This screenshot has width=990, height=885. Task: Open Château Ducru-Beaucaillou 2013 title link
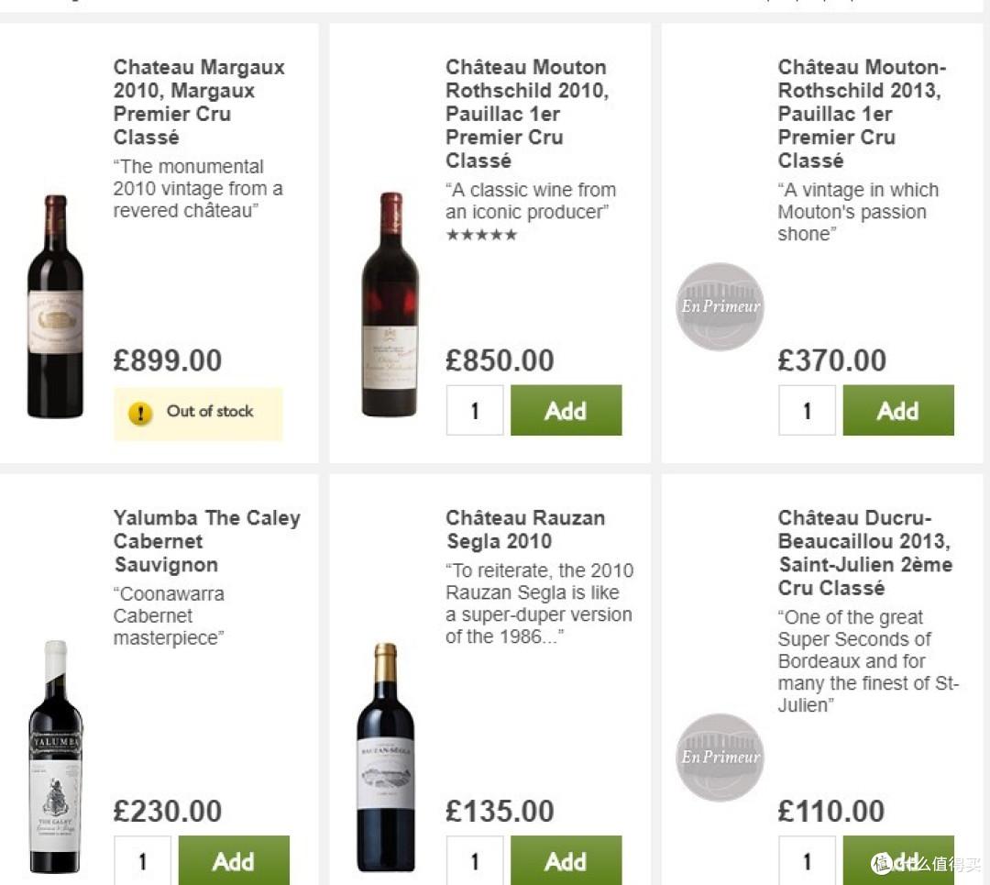(865, 553)
